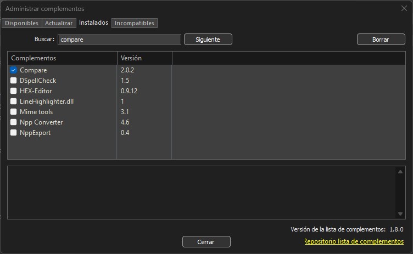The height and width of the screenshot is (254, 413).
Task: Click version 2.0.2 of Compare
Action: point(127,70)
